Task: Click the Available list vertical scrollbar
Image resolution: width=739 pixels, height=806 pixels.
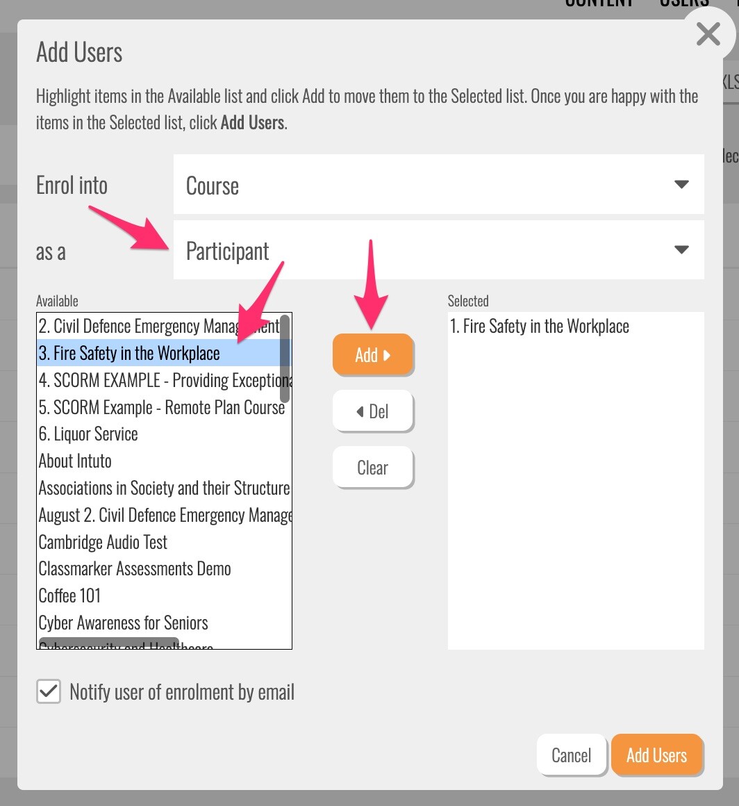Action: (x=285, y=358)
